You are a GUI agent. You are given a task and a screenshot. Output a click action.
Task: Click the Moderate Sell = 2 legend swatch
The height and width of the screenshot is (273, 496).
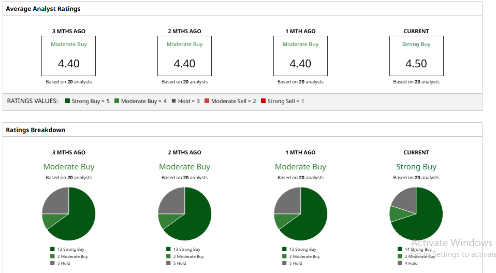coord(207,101)
